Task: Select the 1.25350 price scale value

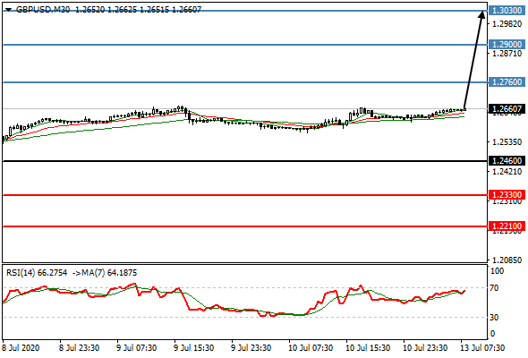Action: [x=507, y=142]
